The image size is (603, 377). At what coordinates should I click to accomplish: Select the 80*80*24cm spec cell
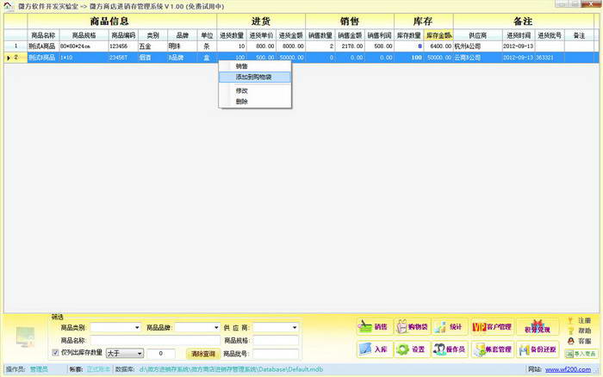click(x=84, y=46)
